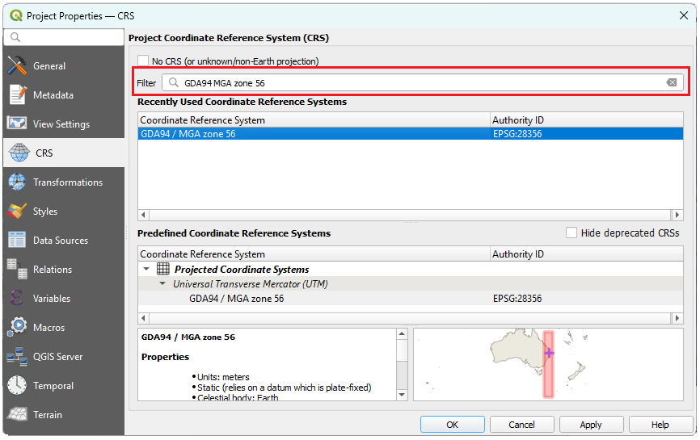Click in the CRS Filter text field
Viewport: 700px width, 440px height.
[420, 83]
